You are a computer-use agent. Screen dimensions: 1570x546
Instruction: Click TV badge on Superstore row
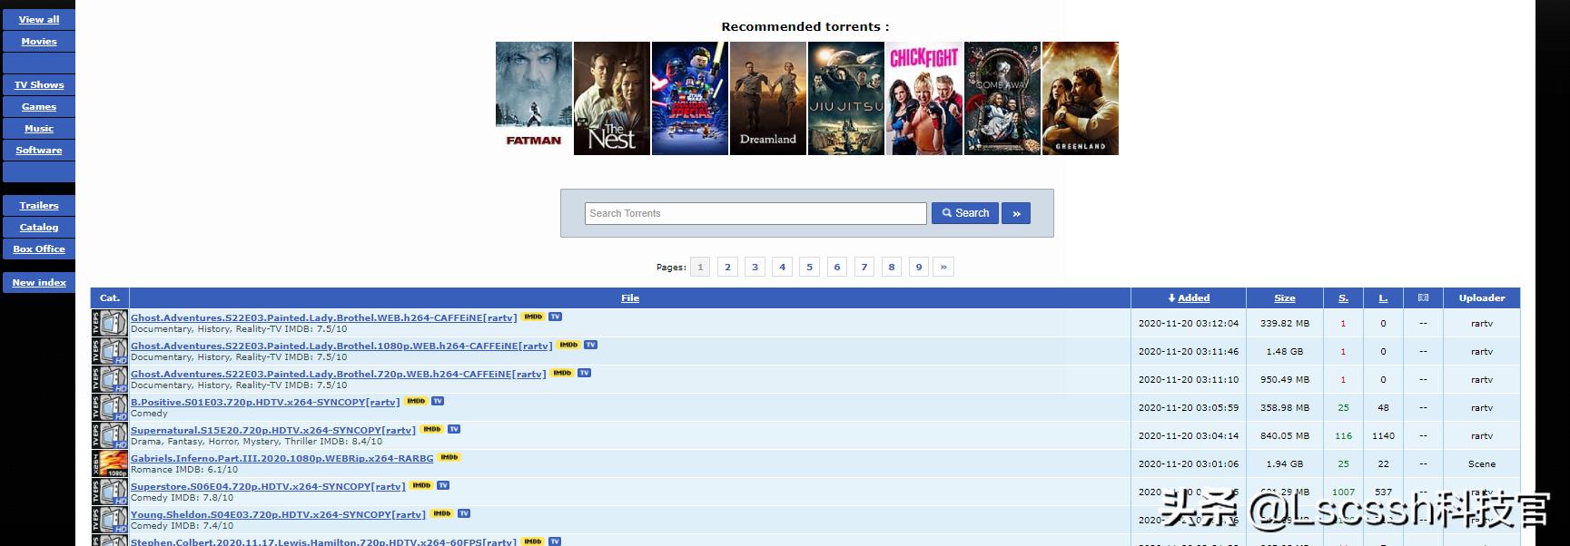pos(443,485)
